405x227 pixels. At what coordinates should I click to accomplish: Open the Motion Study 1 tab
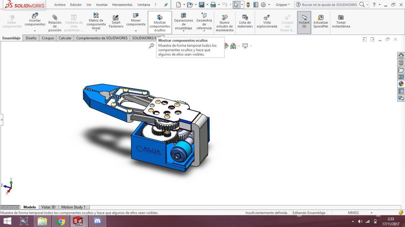(73, 207)
